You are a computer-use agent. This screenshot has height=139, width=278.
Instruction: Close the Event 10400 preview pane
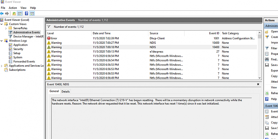click(258, 85)
